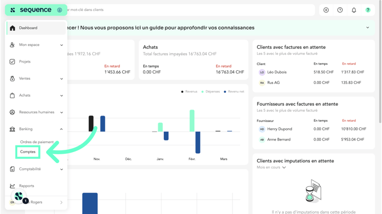Expand the Comptabilité submenu chevron

(62, 169)
